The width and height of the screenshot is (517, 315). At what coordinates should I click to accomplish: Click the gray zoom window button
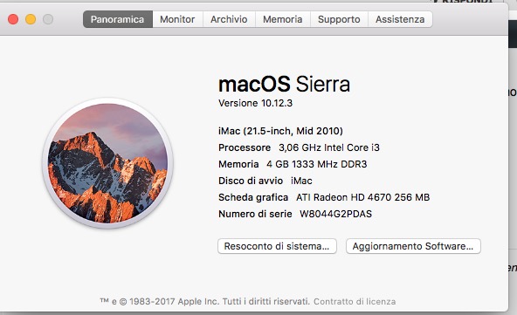(x=48, y=19)
